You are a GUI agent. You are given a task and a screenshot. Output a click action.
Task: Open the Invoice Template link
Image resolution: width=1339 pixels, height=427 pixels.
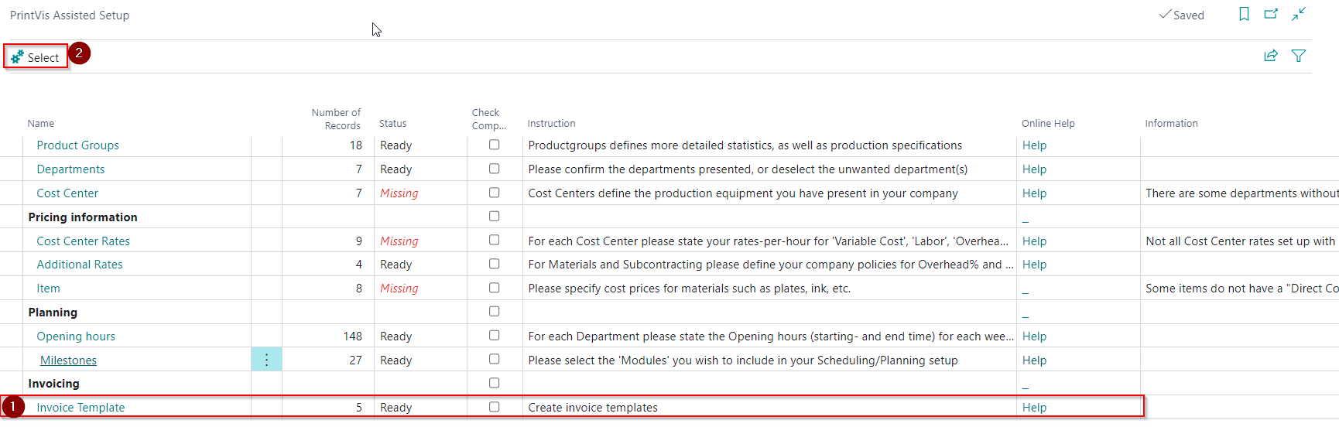tap(80, 408)
